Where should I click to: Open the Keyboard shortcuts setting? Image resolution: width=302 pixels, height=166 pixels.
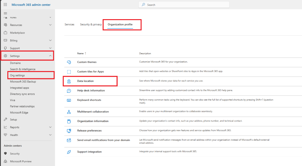pos(89,100)
